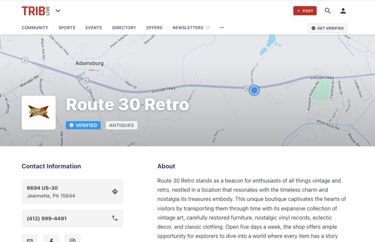Open the Events section
The width and height of the screenshot is (375, 242).
tap(94, 28)
